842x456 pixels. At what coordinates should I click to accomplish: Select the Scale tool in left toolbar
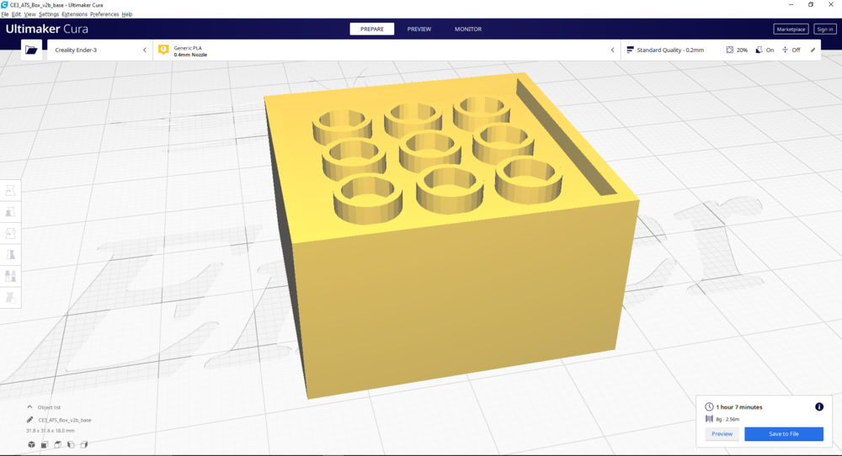pyautogui.click(x=10, y=212)
